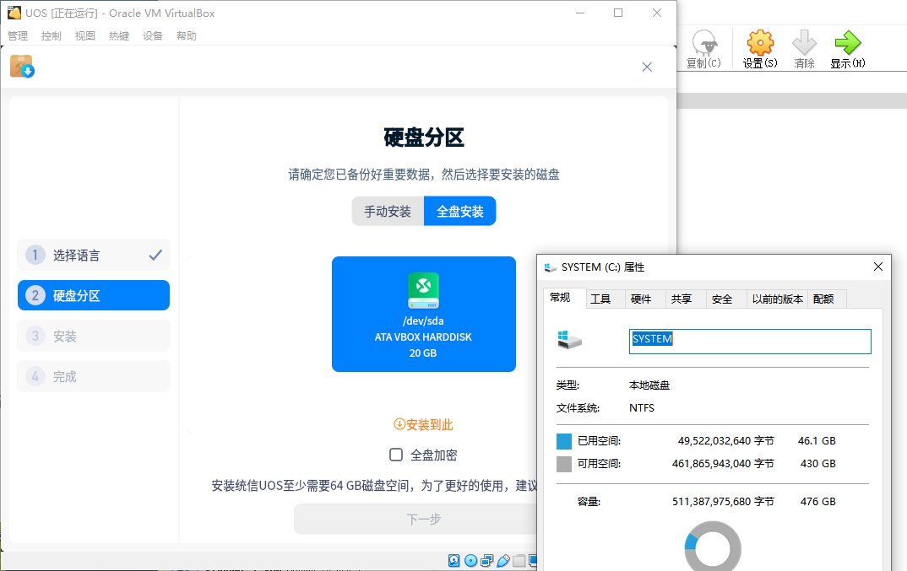The image size is (907, 571).
Task: Click the gray free space color swatch
Action: (564, 464)
